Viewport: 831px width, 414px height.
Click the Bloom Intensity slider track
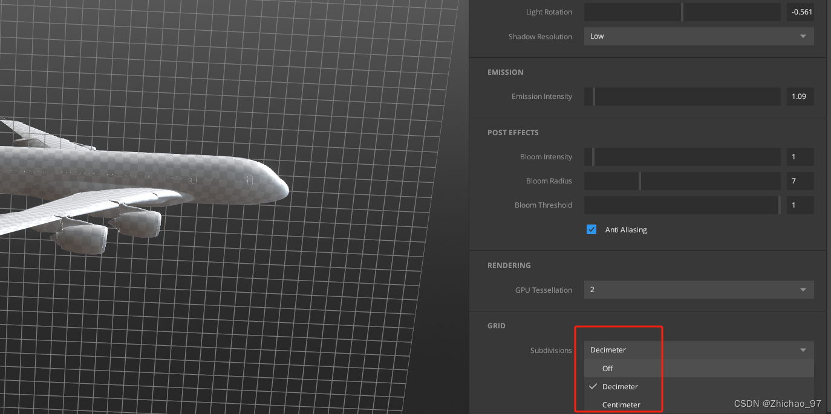(686, 156)
